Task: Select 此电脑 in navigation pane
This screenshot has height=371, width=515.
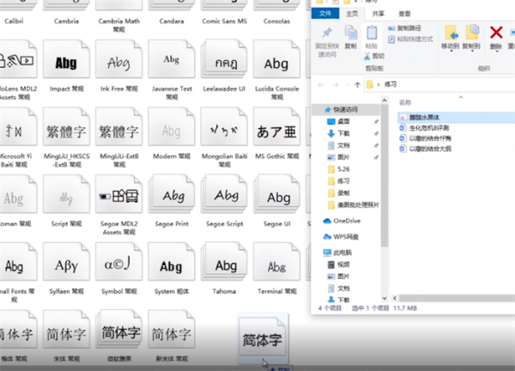Action: tap(342, 252)
